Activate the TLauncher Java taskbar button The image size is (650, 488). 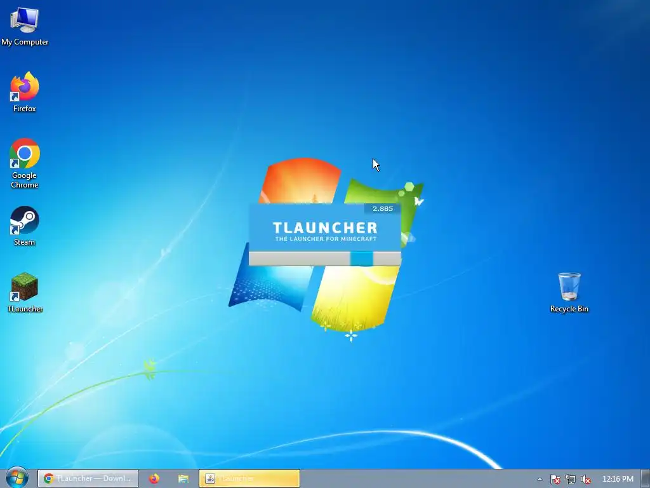[249, 478]
